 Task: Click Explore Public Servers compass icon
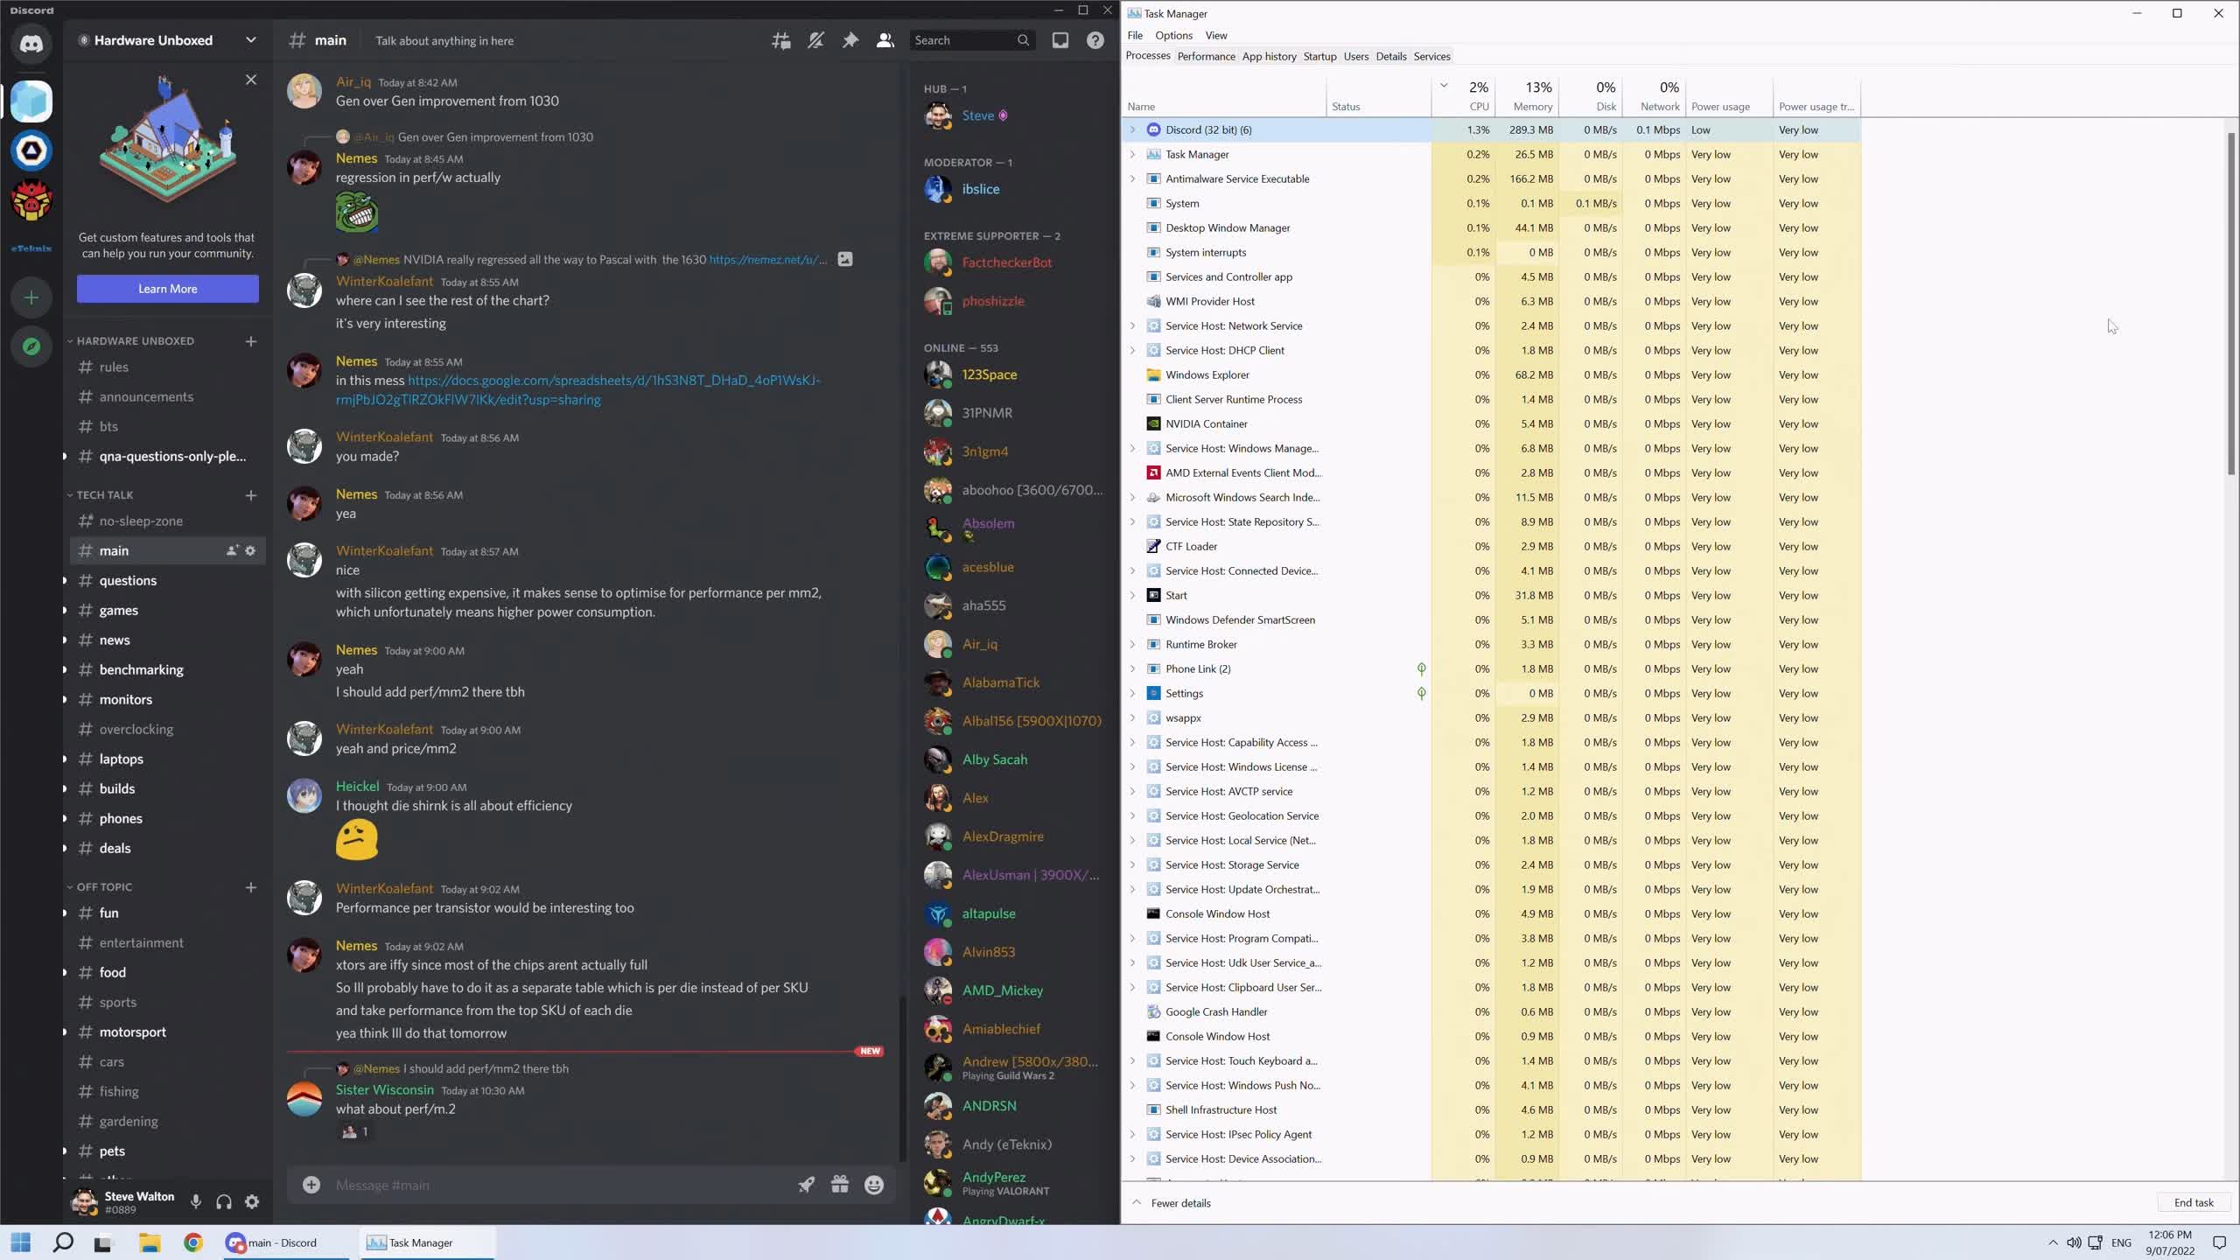(x=31, y=346)
